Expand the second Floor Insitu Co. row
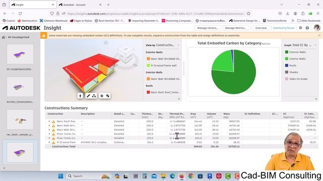 click(49, 138)
